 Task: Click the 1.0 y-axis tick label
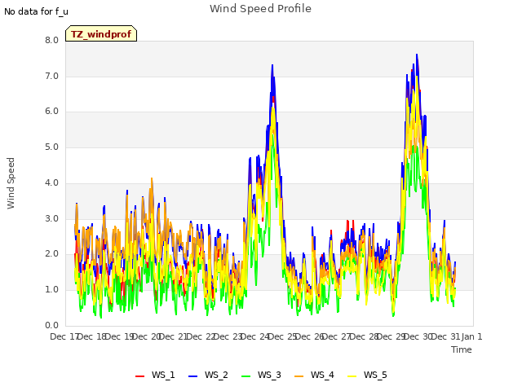click(51, 290)
